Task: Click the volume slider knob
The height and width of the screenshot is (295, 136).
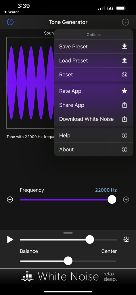Action: click(90, 240)
